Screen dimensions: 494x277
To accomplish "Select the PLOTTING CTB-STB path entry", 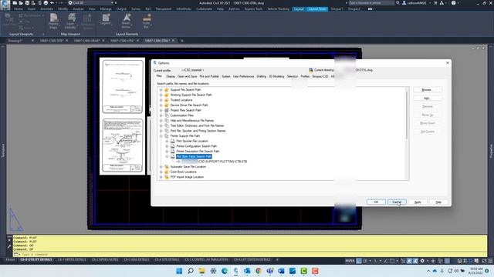I will (215, 162).
